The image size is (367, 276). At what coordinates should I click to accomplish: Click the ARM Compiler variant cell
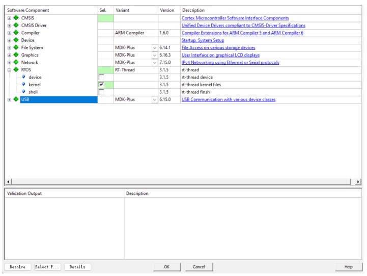136,33
